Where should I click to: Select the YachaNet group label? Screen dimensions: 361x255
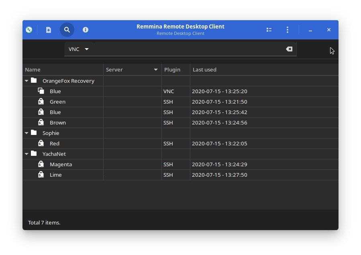[54, 154]
